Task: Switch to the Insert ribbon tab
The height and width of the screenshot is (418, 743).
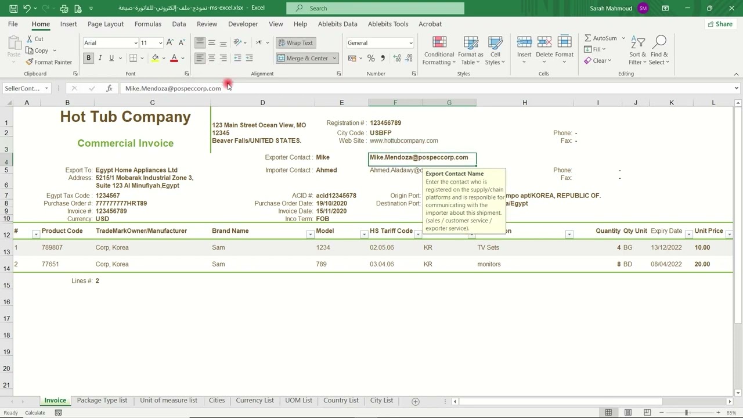Action: (x=68, y=24)
